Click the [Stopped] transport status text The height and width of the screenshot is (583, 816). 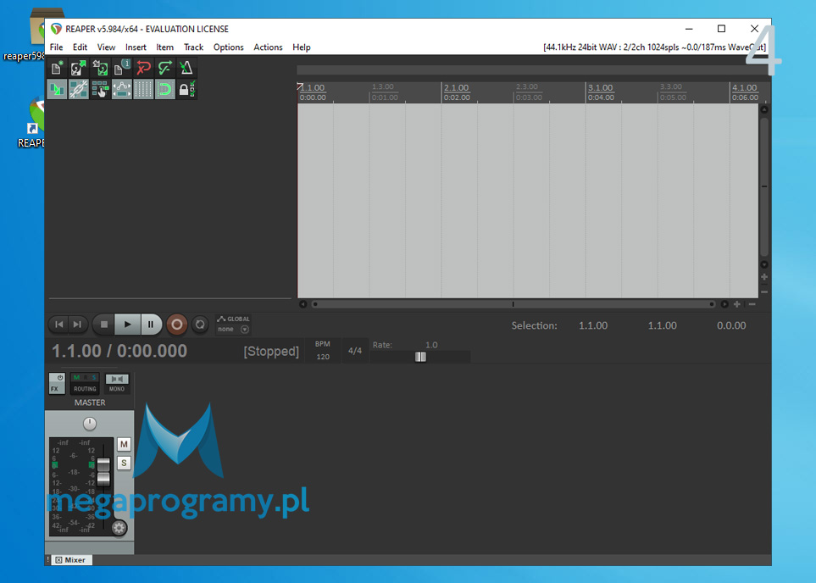tap(271, 352)
